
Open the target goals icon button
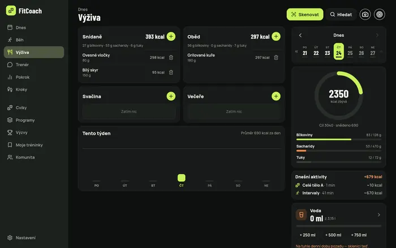[380, 14]
